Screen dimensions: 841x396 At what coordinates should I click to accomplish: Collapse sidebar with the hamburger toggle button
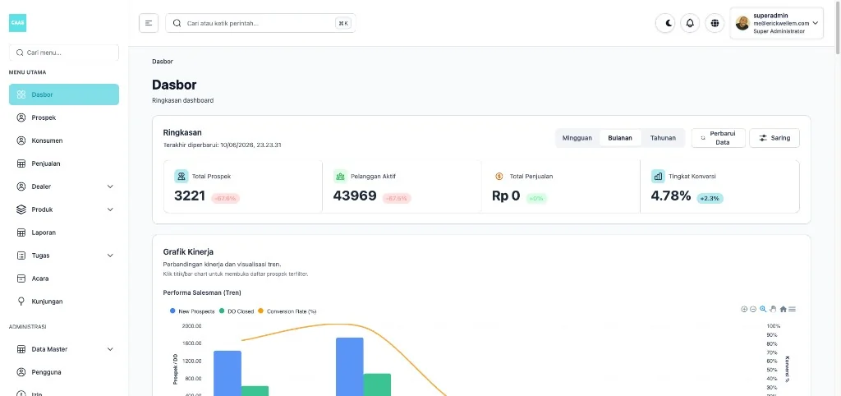click(149, 23)
